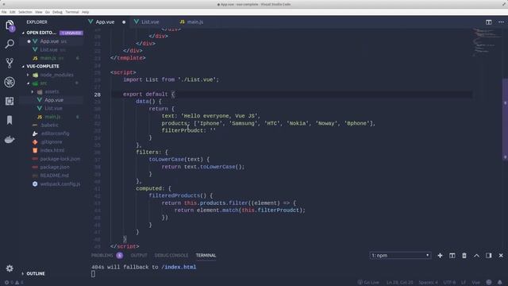Viewport: 508px width, 286px height.
Task: Move the panel to the side
Action: tap(489, 256)
